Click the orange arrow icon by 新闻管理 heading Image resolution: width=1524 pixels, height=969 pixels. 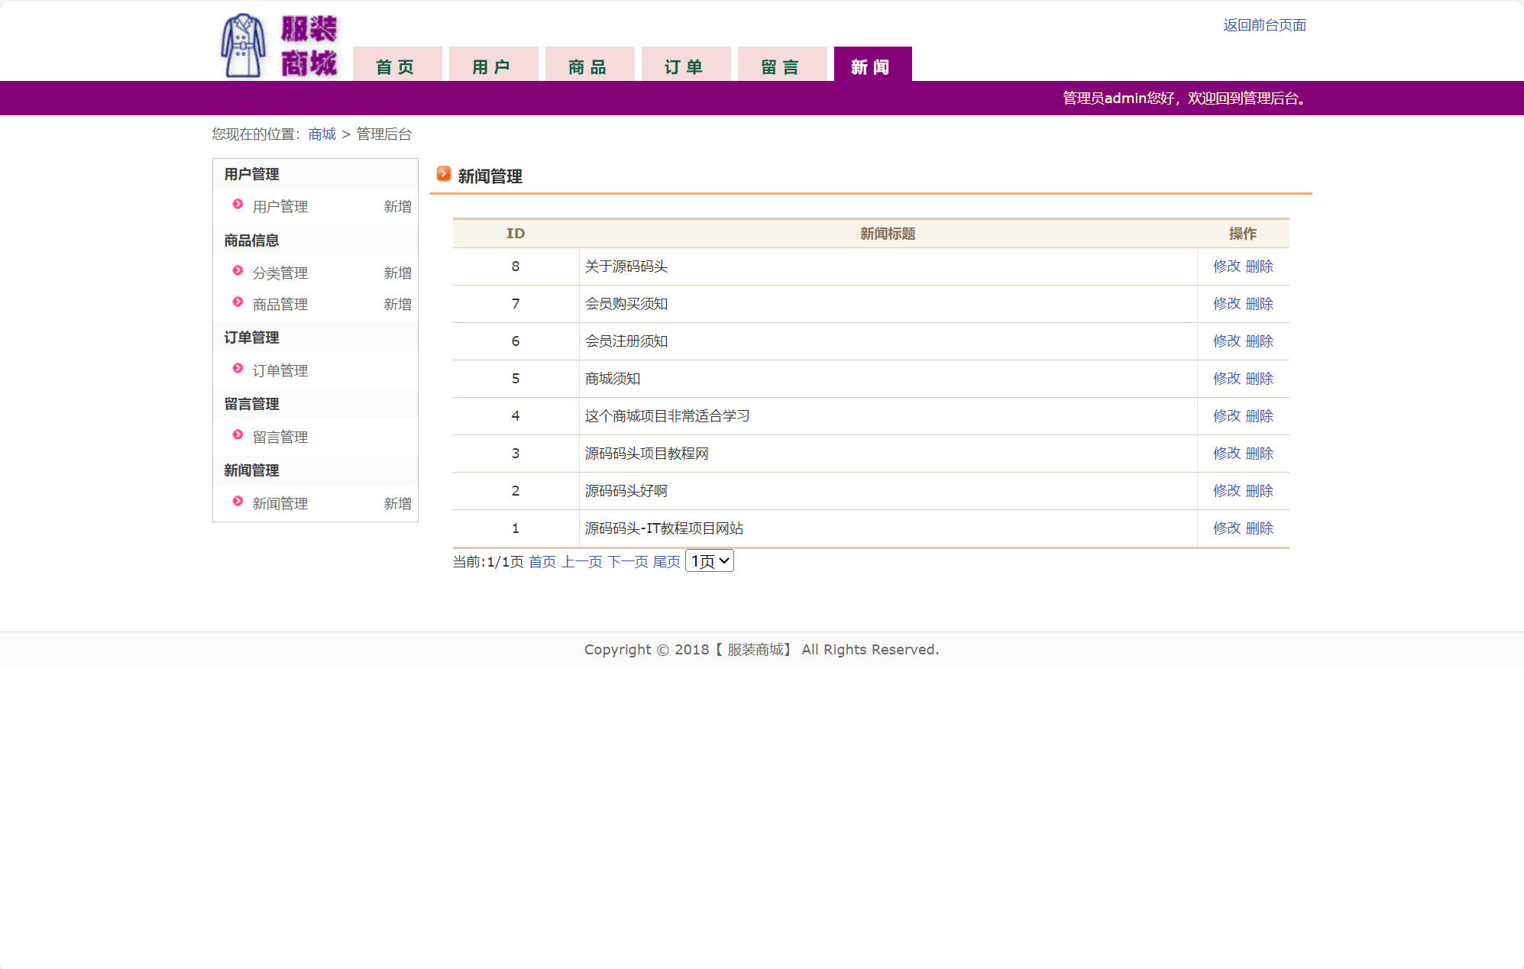(x=444, y=174)
